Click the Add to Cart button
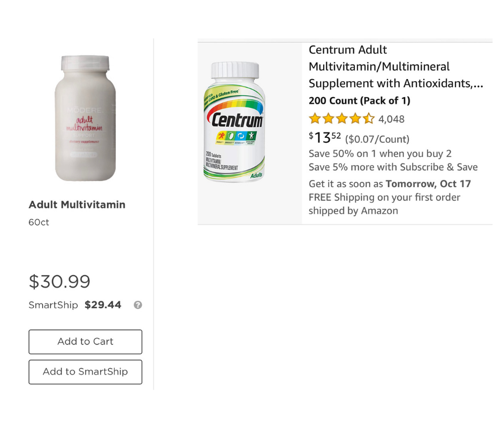Image resolution: width=503 pixels, height=421 pixels. coord(85,342)
